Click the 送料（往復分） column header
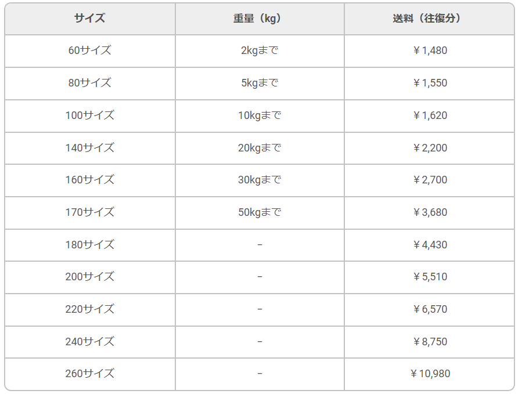 tap(429, 19)
